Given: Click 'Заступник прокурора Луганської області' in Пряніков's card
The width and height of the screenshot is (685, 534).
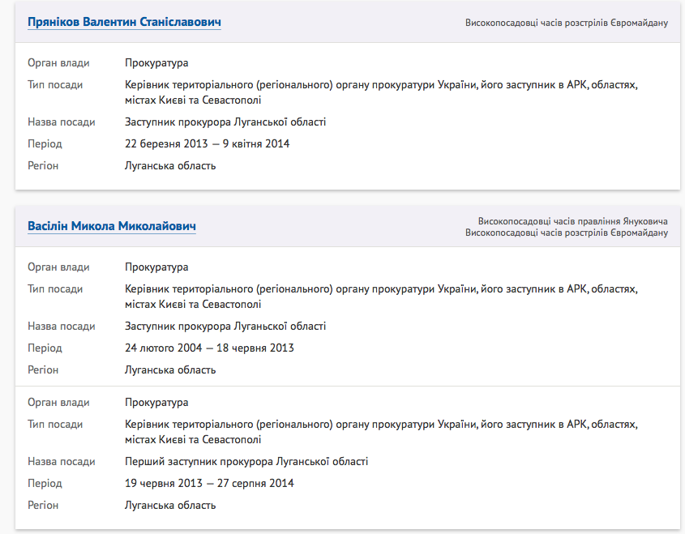Looking at the screenshot, I should [x=225, y=122].
